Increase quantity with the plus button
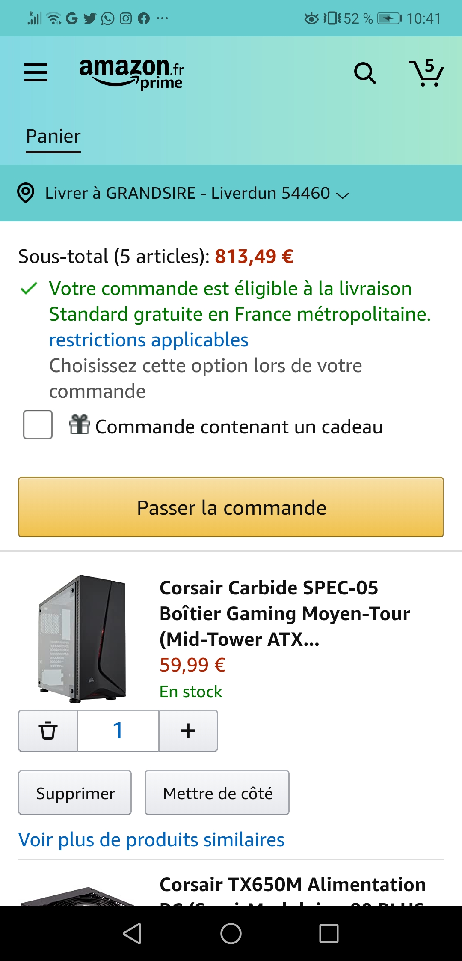 [x=188, y=731]
